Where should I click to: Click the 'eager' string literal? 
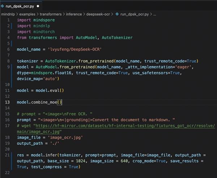[183, 67]
